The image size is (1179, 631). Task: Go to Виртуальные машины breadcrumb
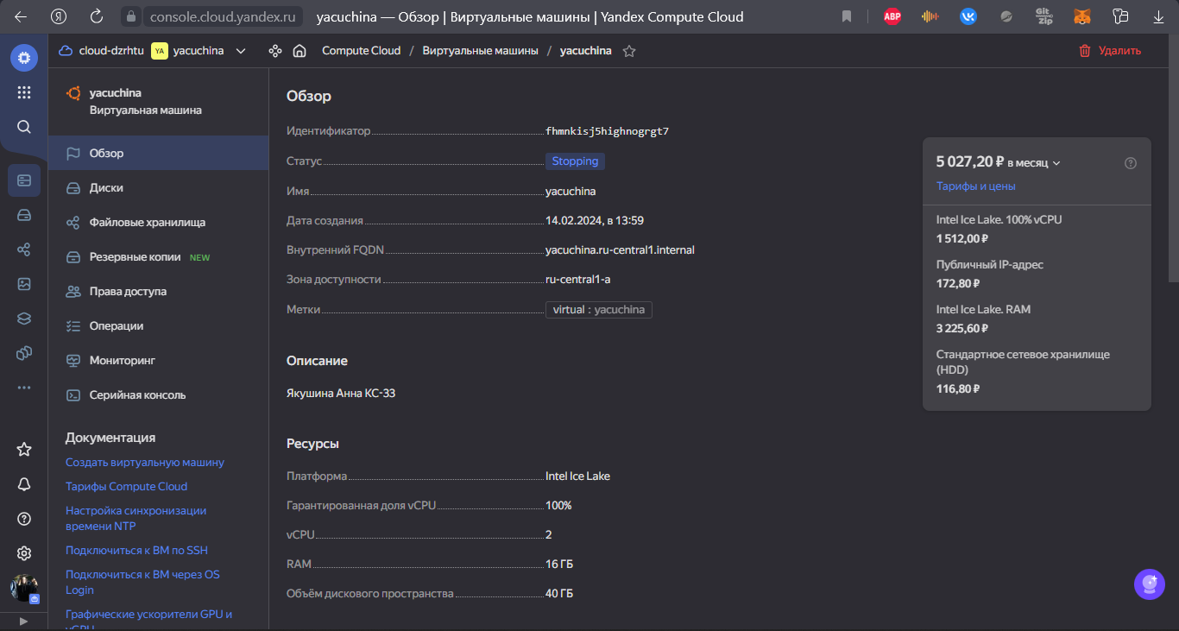click(480, 51)
